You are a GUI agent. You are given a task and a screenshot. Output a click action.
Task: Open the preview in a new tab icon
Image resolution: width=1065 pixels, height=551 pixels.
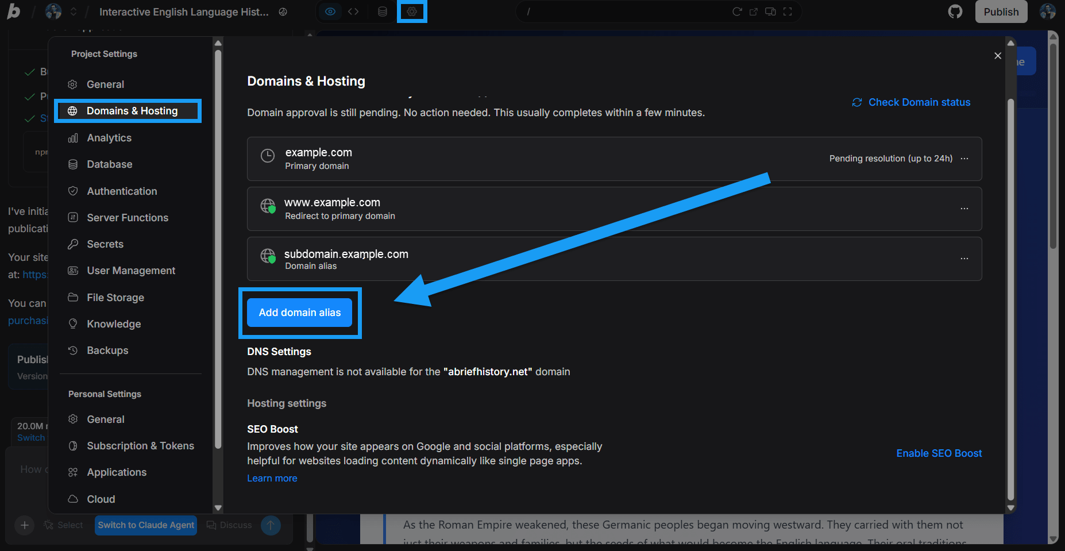[754, 11]
